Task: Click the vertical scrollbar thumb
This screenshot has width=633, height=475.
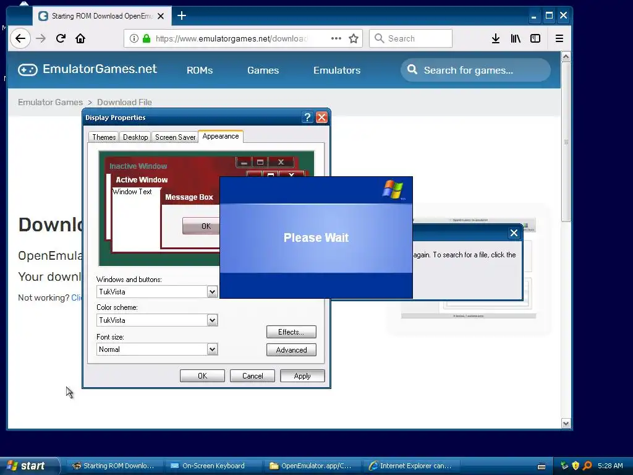Action: pyautogui.click(x=566, y=142)
